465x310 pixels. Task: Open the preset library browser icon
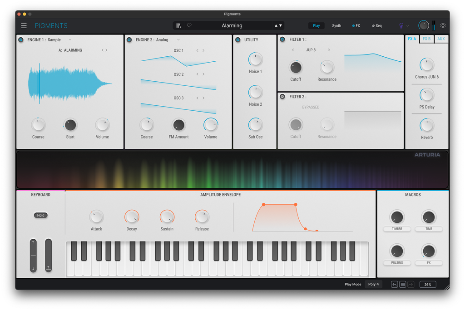[178, 26]
